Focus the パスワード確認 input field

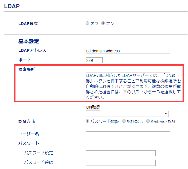point(121,163)
